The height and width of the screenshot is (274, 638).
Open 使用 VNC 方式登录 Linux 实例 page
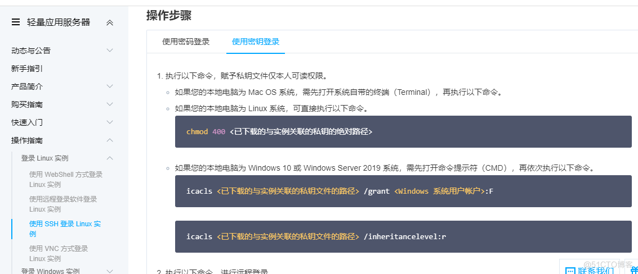(59, 253)
